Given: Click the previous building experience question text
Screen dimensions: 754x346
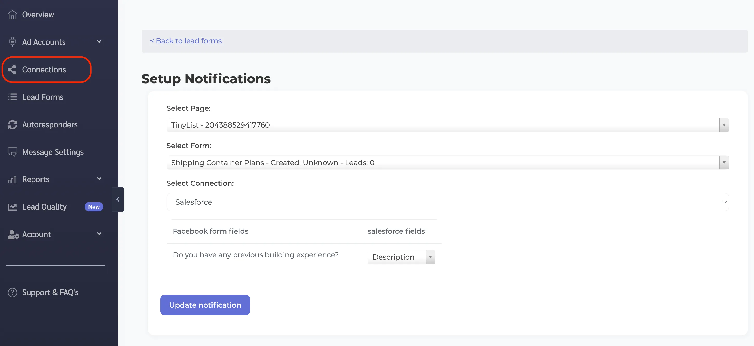Looking at the screenshot, I should click(x=256, y=255).
